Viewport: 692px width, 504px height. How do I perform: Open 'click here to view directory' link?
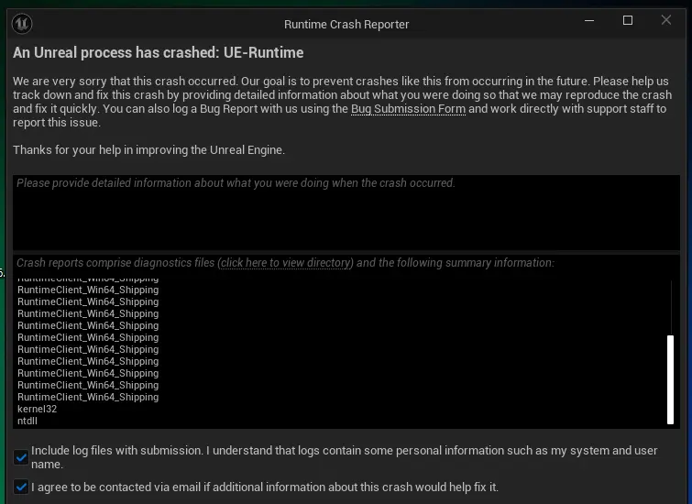(x=286, y=263)
